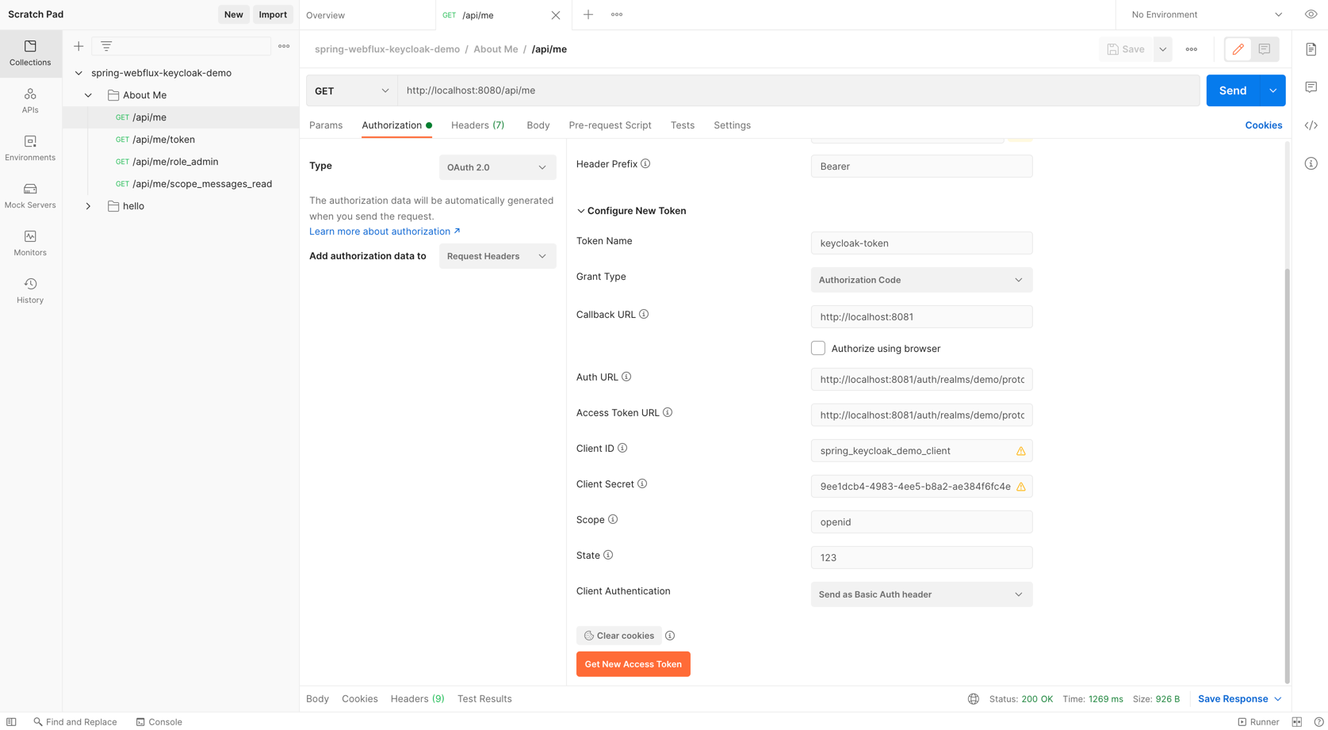Expand the hello folder
Viewport: 1328px width, 730px height.
point(88,206)
